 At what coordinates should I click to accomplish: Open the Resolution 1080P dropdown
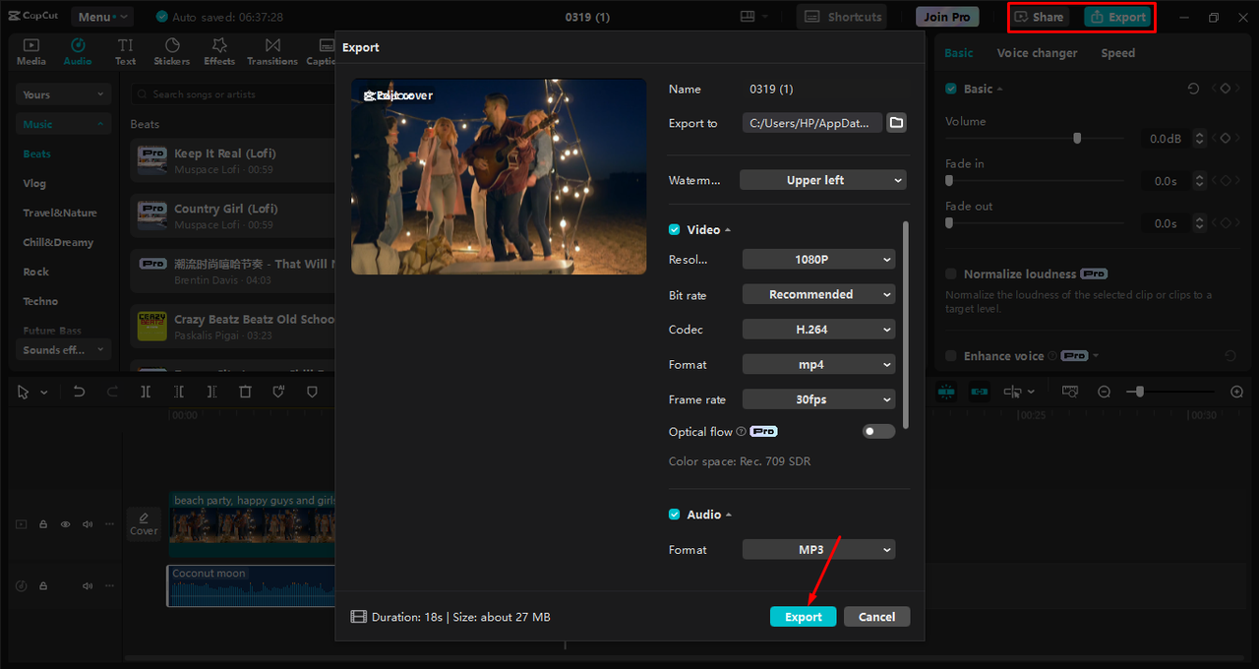point(818,260)
